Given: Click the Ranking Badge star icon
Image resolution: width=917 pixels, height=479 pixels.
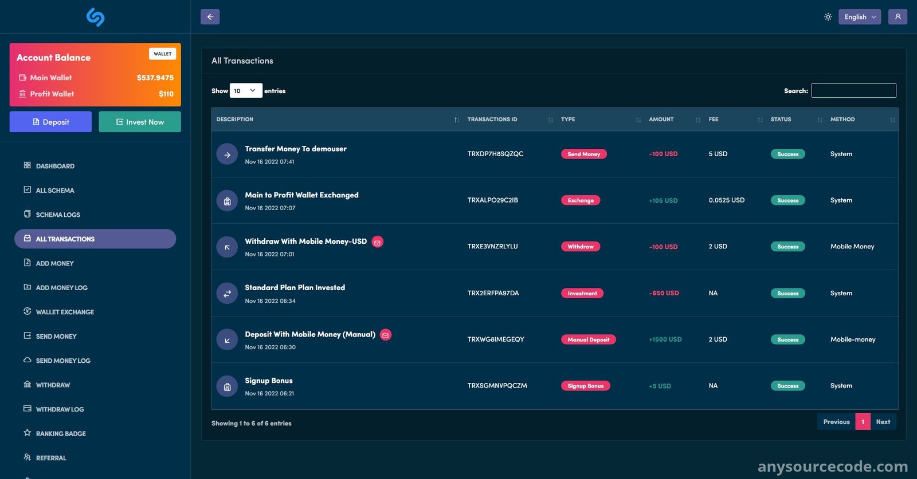Looking at the screenshot, I should click(27, 433).
